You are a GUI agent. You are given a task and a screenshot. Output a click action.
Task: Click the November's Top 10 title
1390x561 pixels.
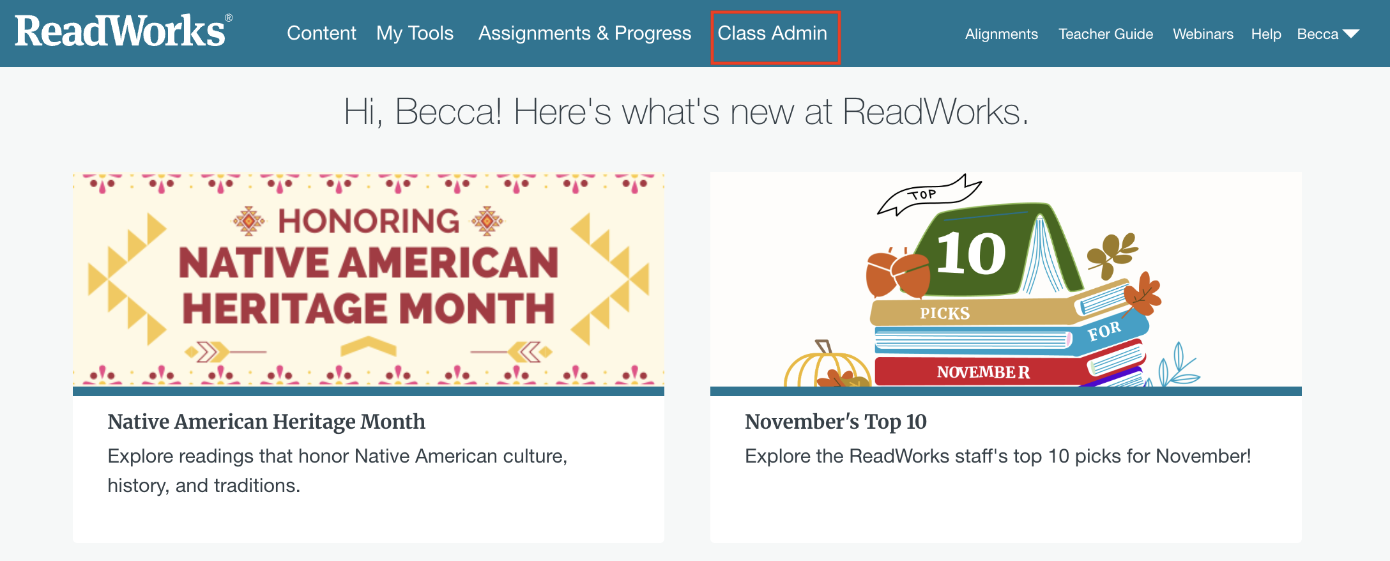[836, 422]
